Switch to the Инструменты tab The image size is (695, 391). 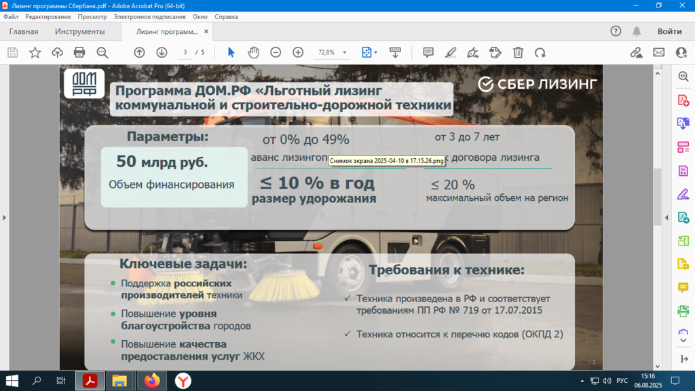point(80,31)
